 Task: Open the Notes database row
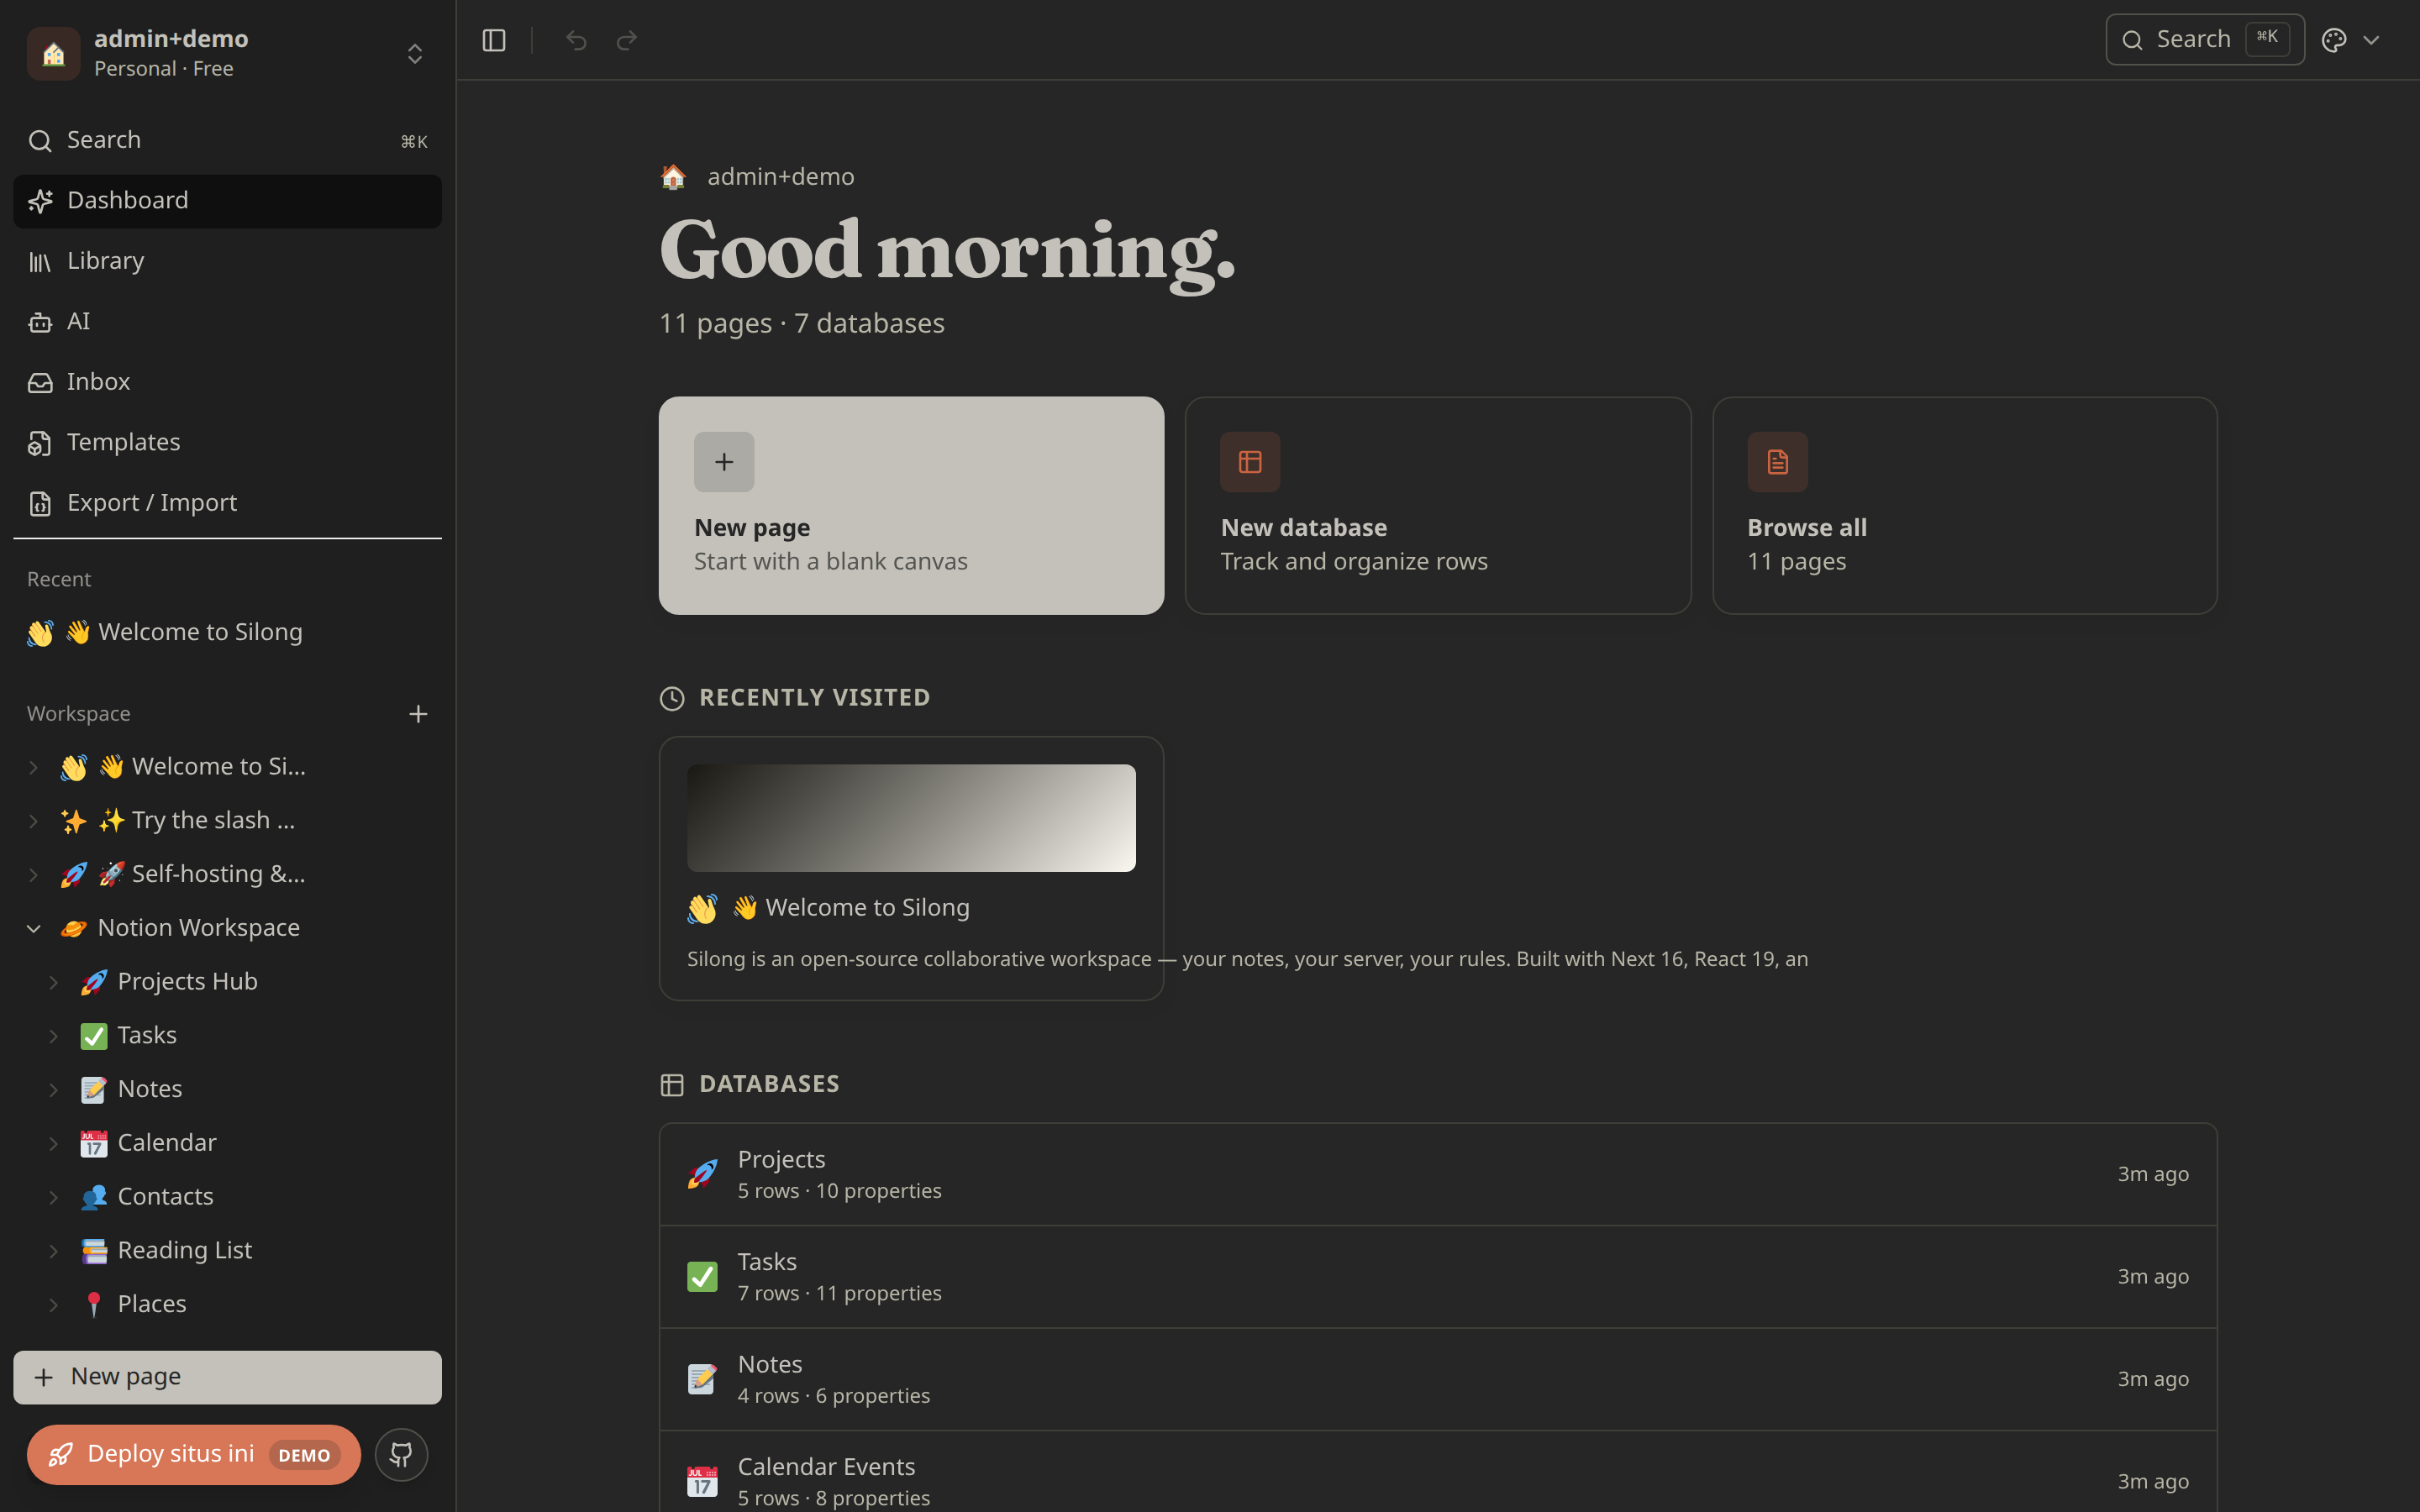(1438, 1380)
